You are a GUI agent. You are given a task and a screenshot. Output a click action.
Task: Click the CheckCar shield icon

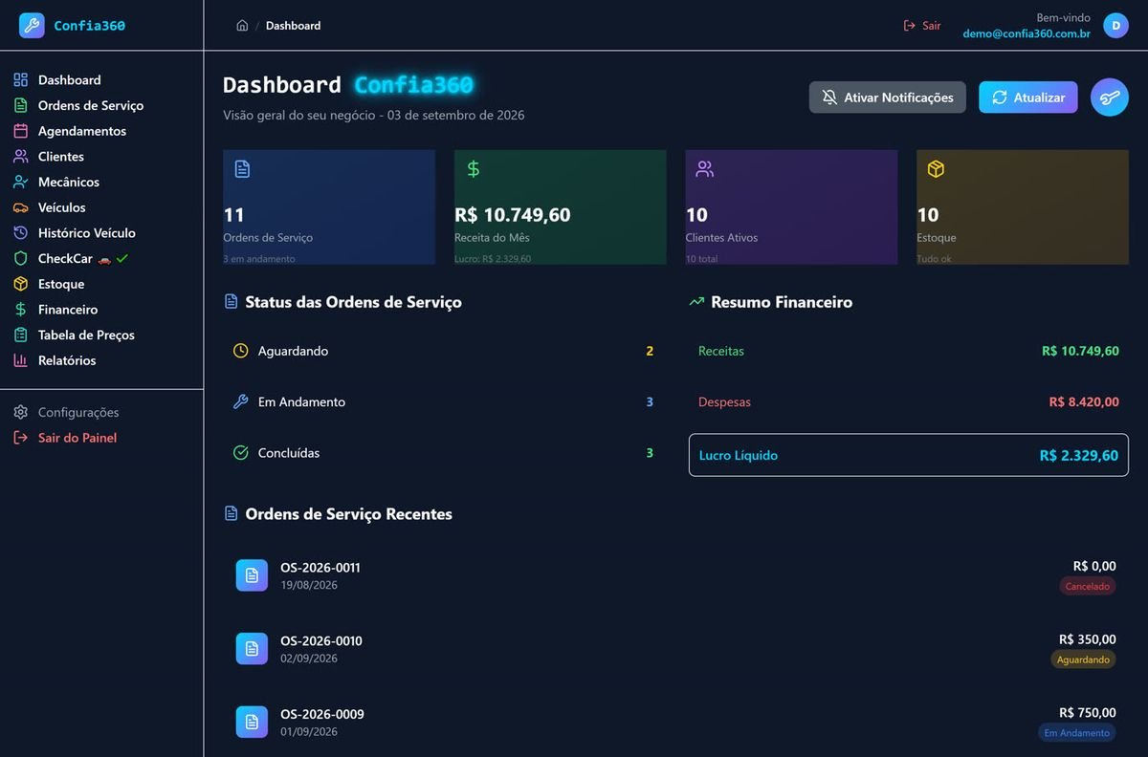(20, 258)
